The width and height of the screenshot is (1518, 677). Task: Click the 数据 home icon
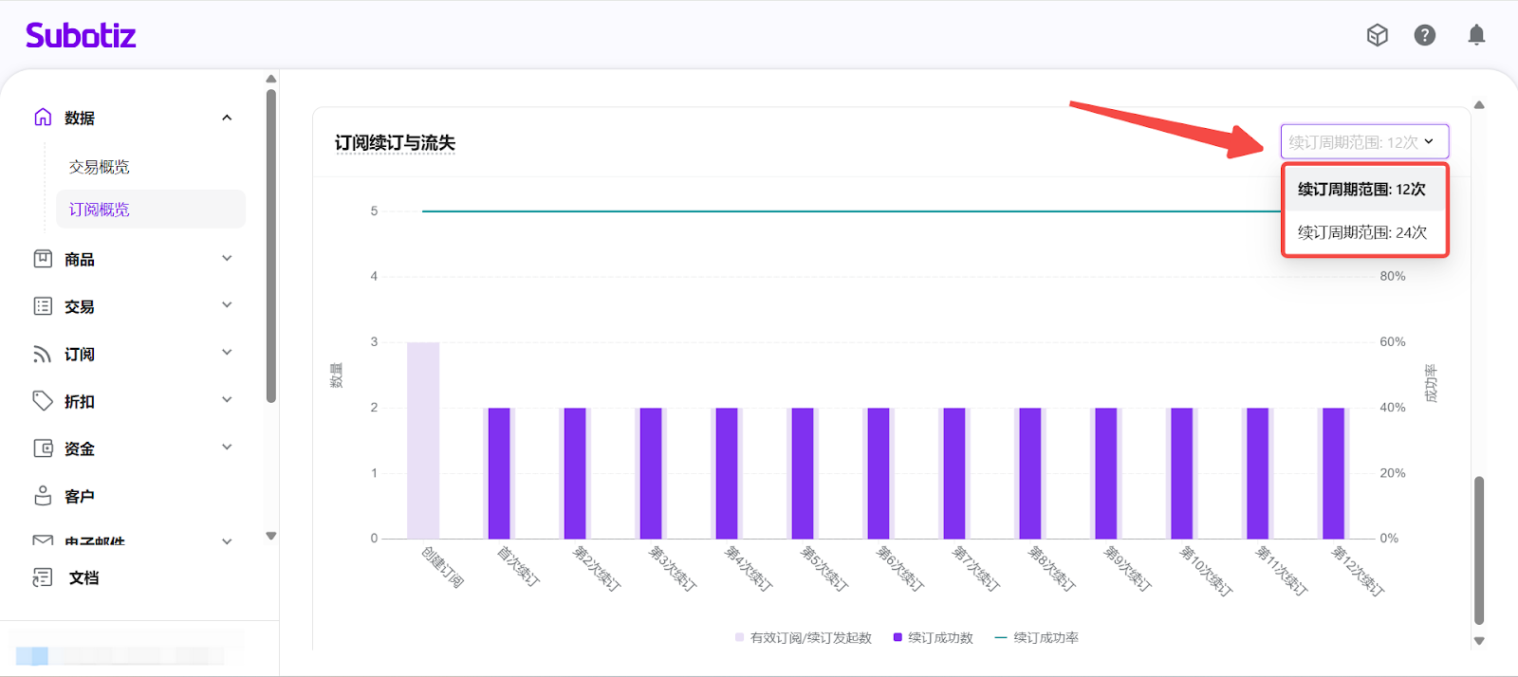point(43,117)
